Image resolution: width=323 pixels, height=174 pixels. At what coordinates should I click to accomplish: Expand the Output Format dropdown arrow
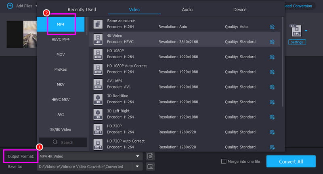coord(138,156)
